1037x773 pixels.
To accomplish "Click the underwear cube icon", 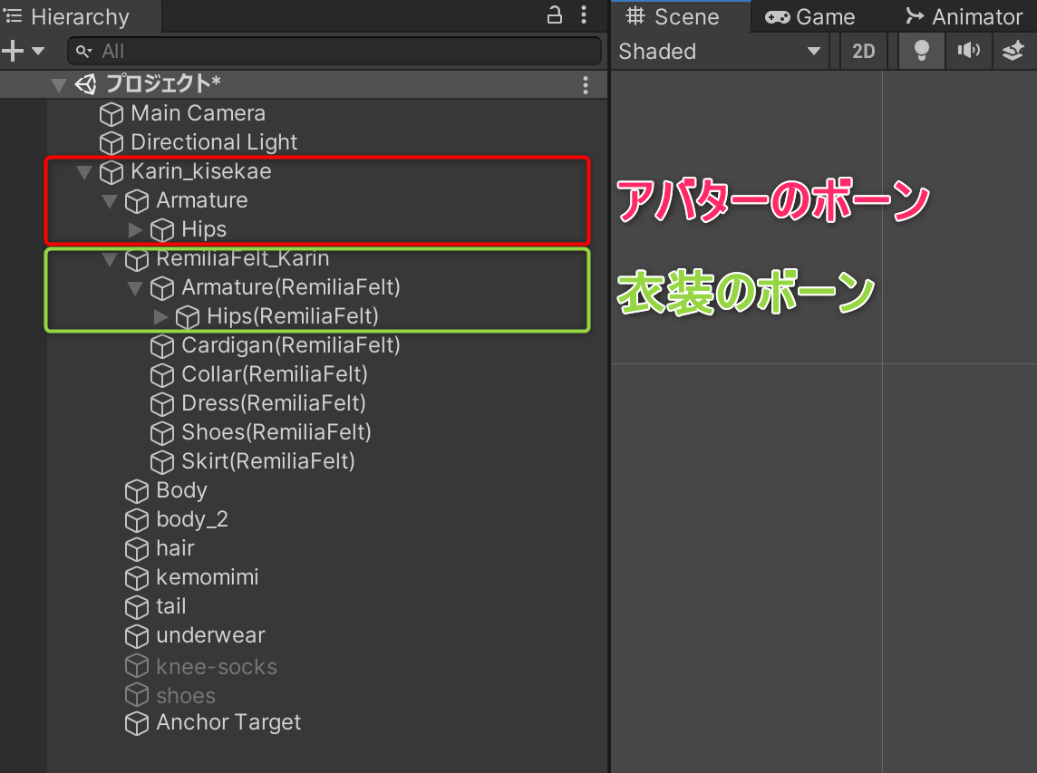I will tap(137, 637).
